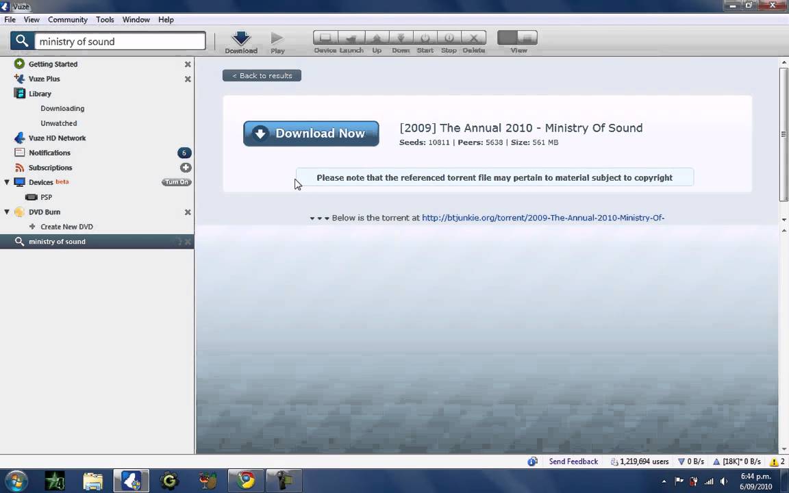Click the upper scrollbar down arrow
The width and height of the screenshot is (789, 493).
[784, 220]
